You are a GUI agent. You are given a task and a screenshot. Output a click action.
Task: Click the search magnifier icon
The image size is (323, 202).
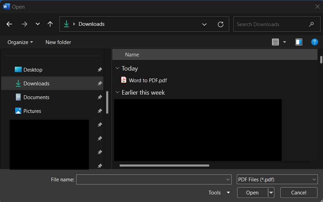click(312, 24)
